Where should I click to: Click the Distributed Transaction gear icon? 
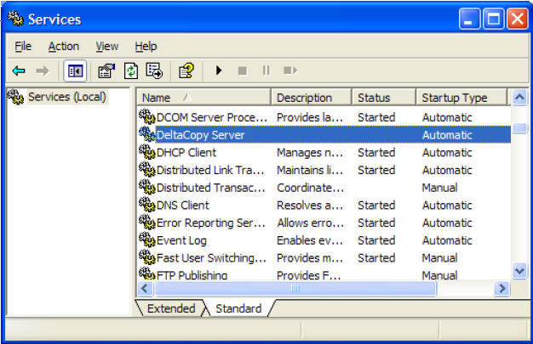pos(146,187)
